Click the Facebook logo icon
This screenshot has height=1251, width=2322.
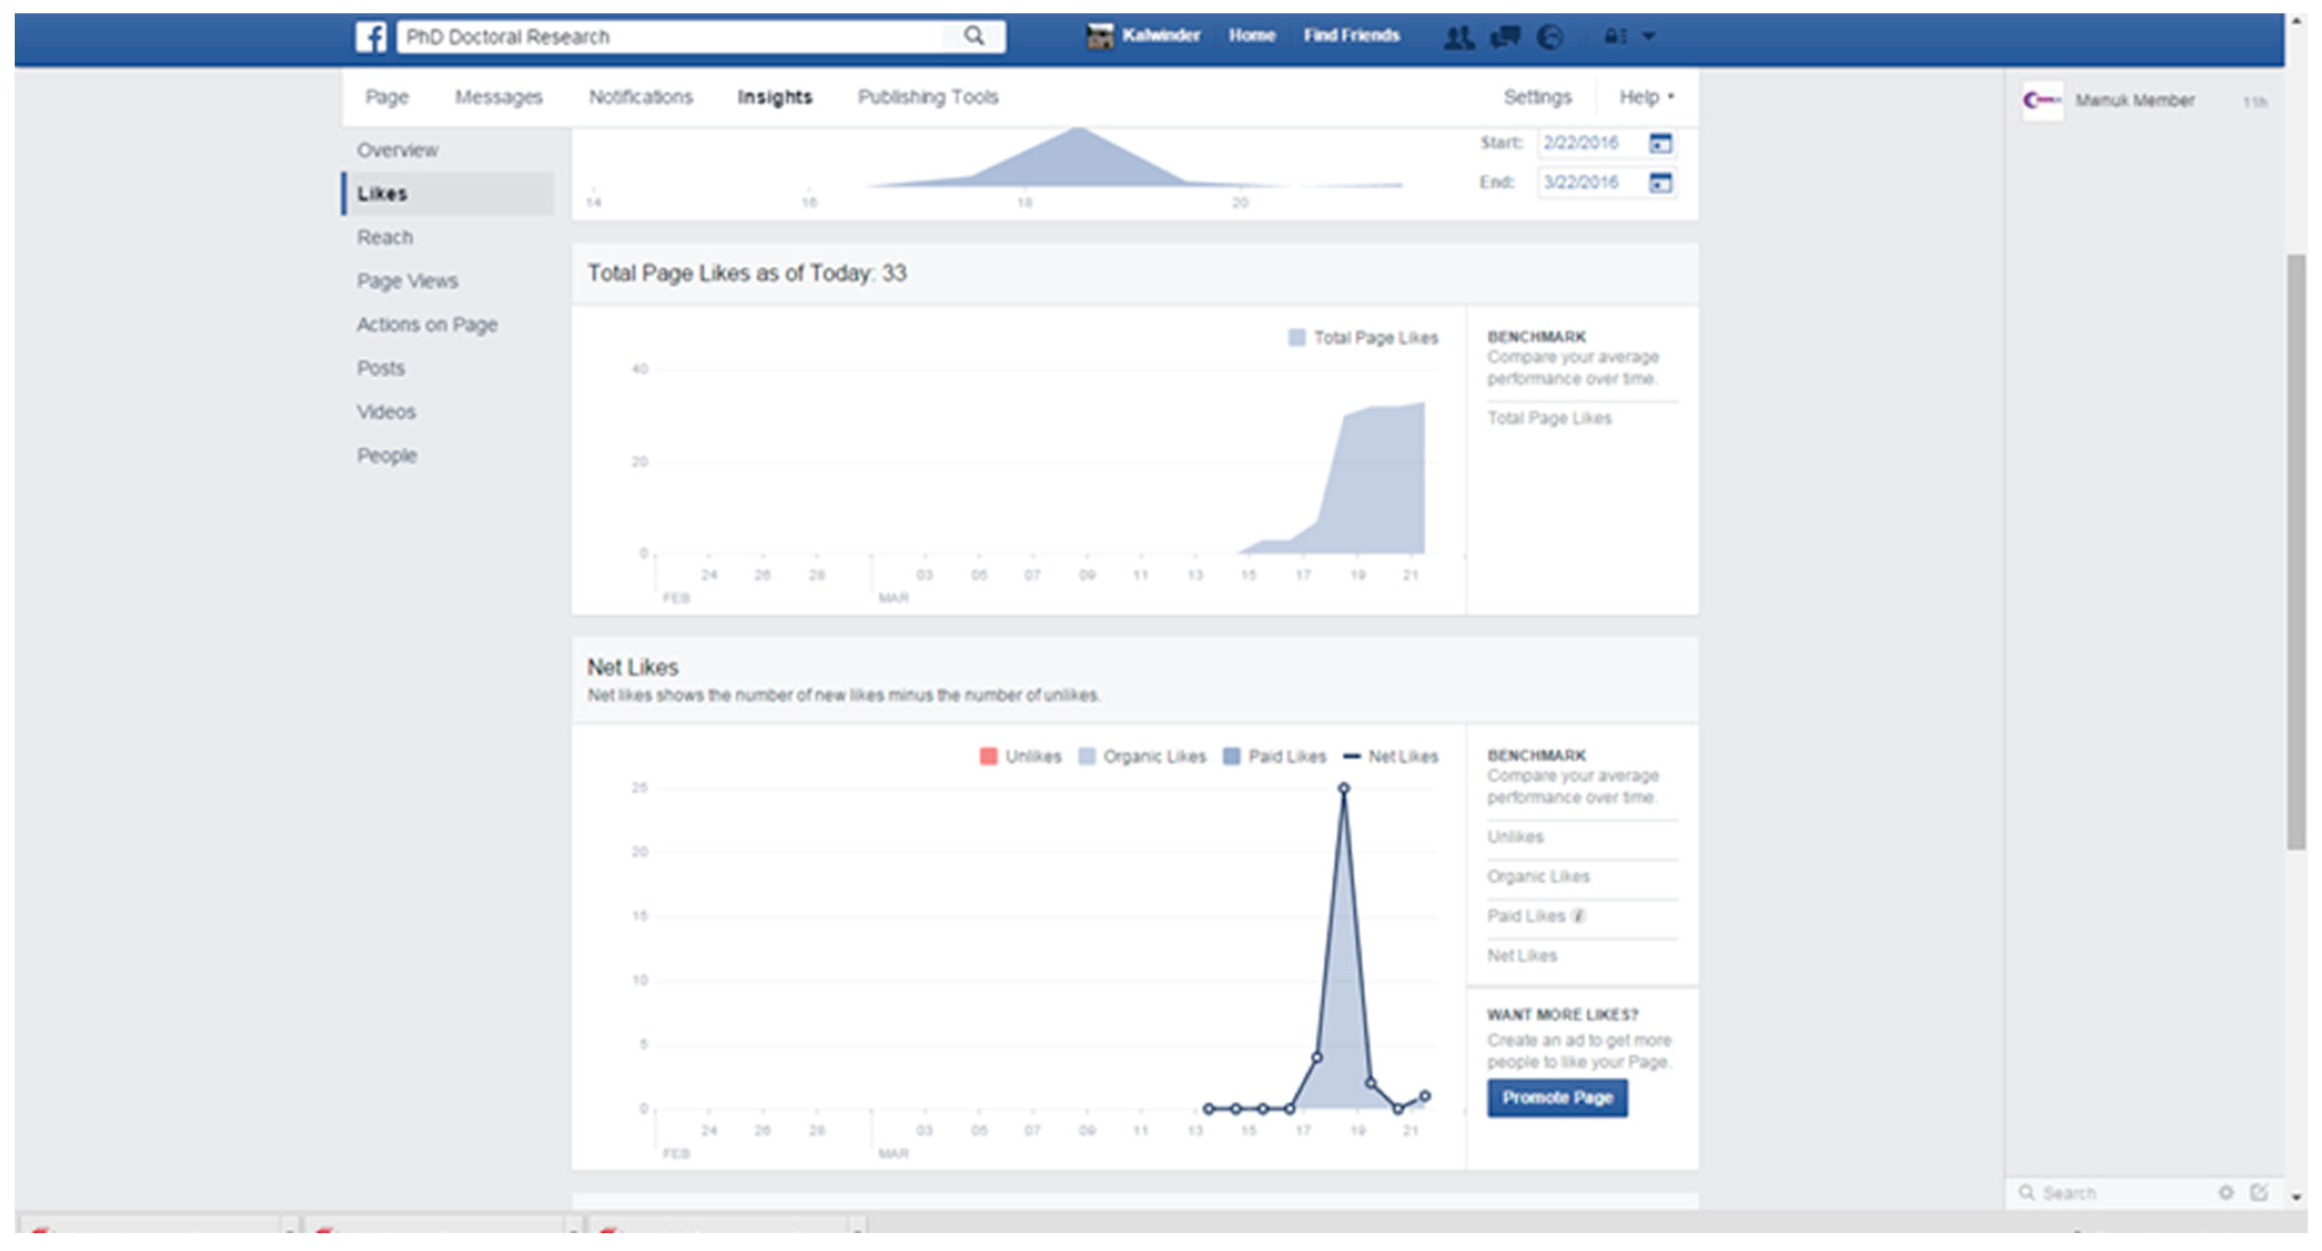point(371,36)
